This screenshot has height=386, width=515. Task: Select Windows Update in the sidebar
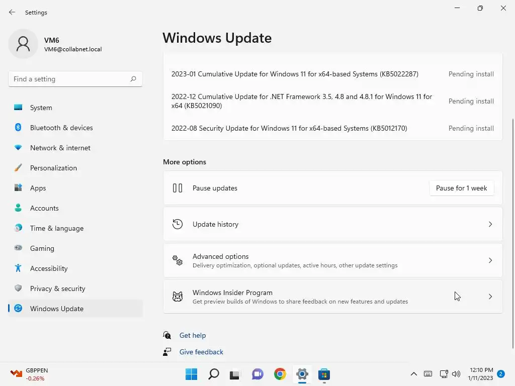pyautogui.click(x=75, y=308)
